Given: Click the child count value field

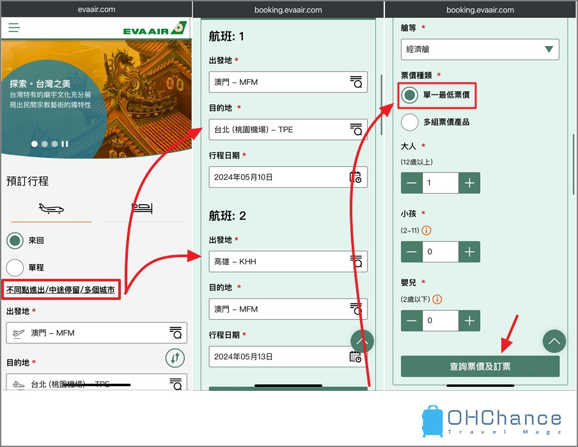Looking at the screenshot, I should [x=441, y=252].
